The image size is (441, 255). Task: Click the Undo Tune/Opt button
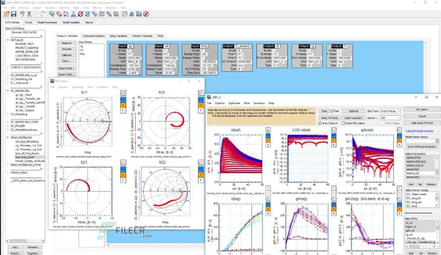(353, 118)
